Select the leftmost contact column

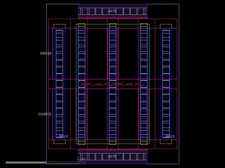click(59, 84)
